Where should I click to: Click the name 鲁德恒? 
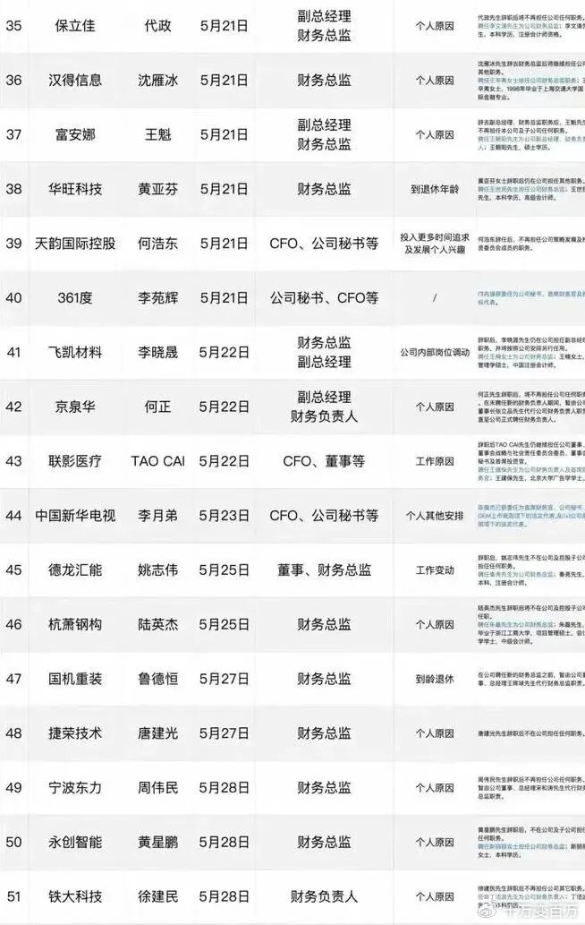point(158,679)
